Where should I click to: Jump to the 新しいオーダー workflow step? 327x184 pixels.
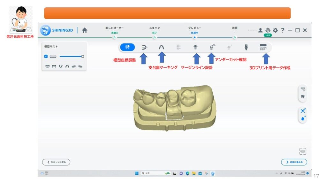pyautogui.click(x=114, y=37)
